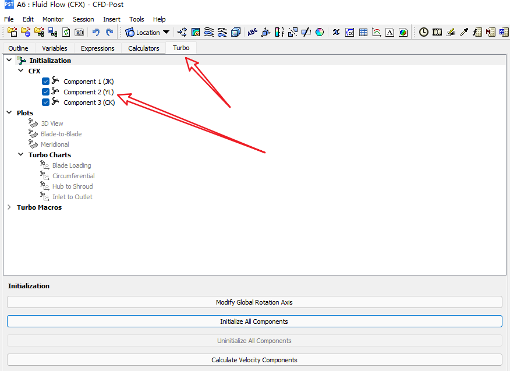This screenshot has height=371, width=510.
Task: Click the Load Results file icon
Action: tap(12, 33)
